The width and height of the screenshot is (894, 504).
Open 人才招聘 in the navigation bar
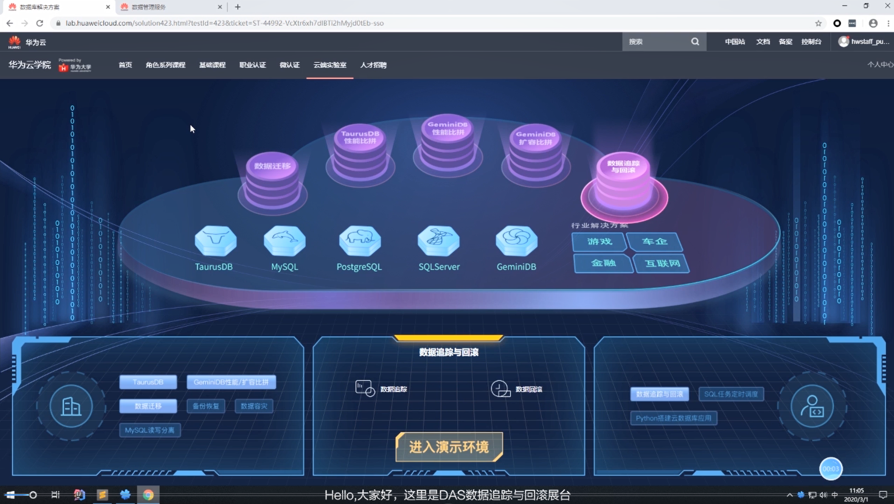click(373, 65)
